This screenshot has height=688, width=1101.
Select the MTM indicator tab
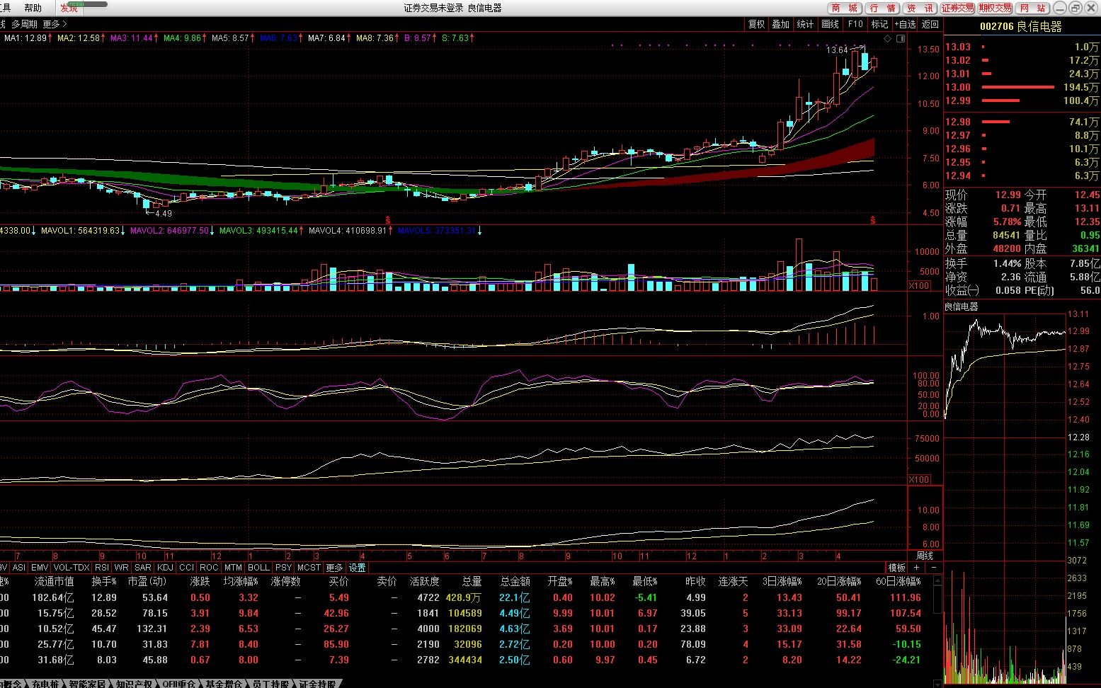point(233,568)
